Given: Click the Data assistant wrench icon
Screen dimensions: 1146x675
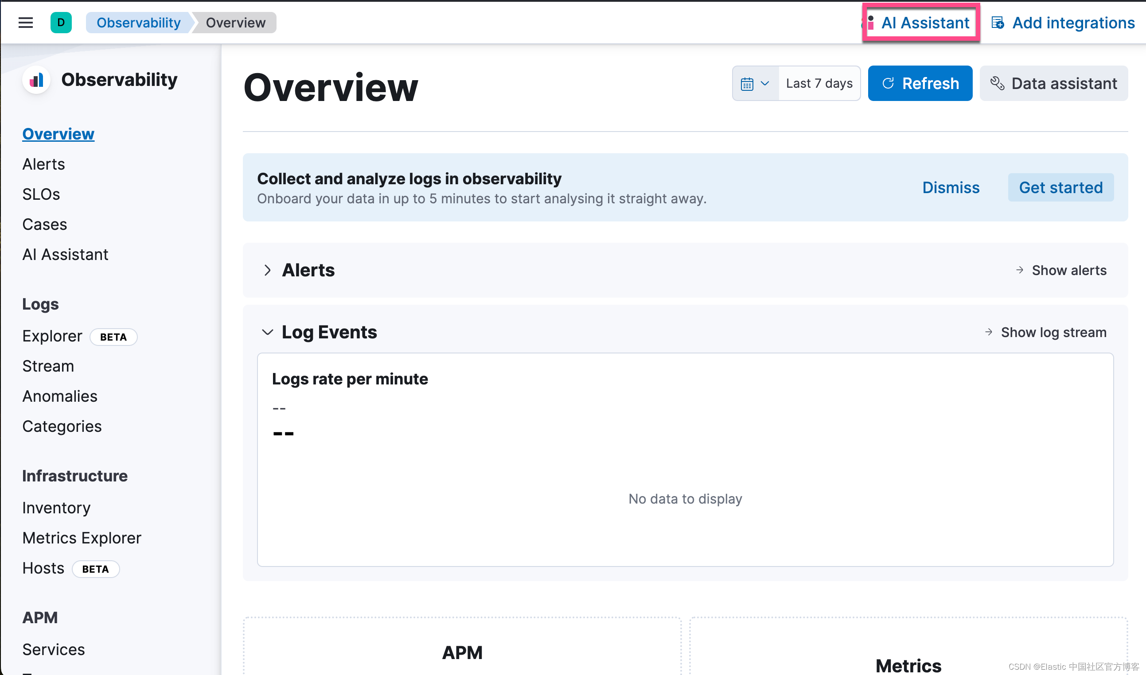Looking at the screenshot, I should click(998, 83).
